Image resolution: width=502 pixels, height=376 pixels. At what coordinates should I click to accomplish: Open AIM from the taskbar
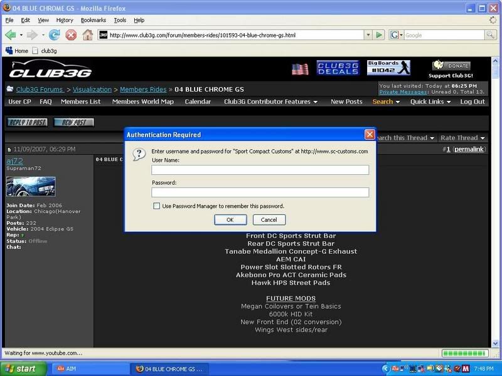click(x=90, y=368)
